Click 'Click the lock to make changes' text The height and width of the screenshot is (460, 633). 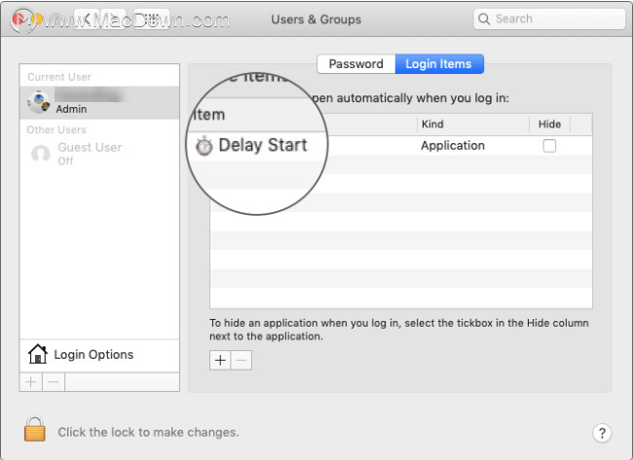148,432
